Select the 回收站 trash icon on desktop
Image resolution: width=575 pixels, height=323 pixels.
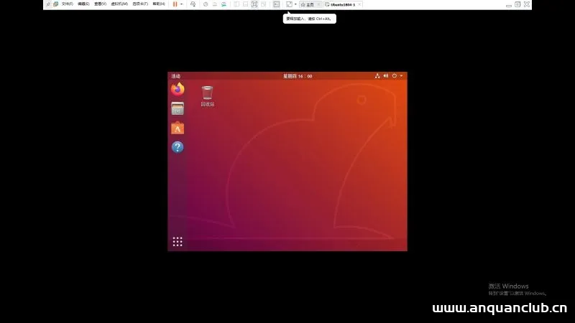point(207,93)
